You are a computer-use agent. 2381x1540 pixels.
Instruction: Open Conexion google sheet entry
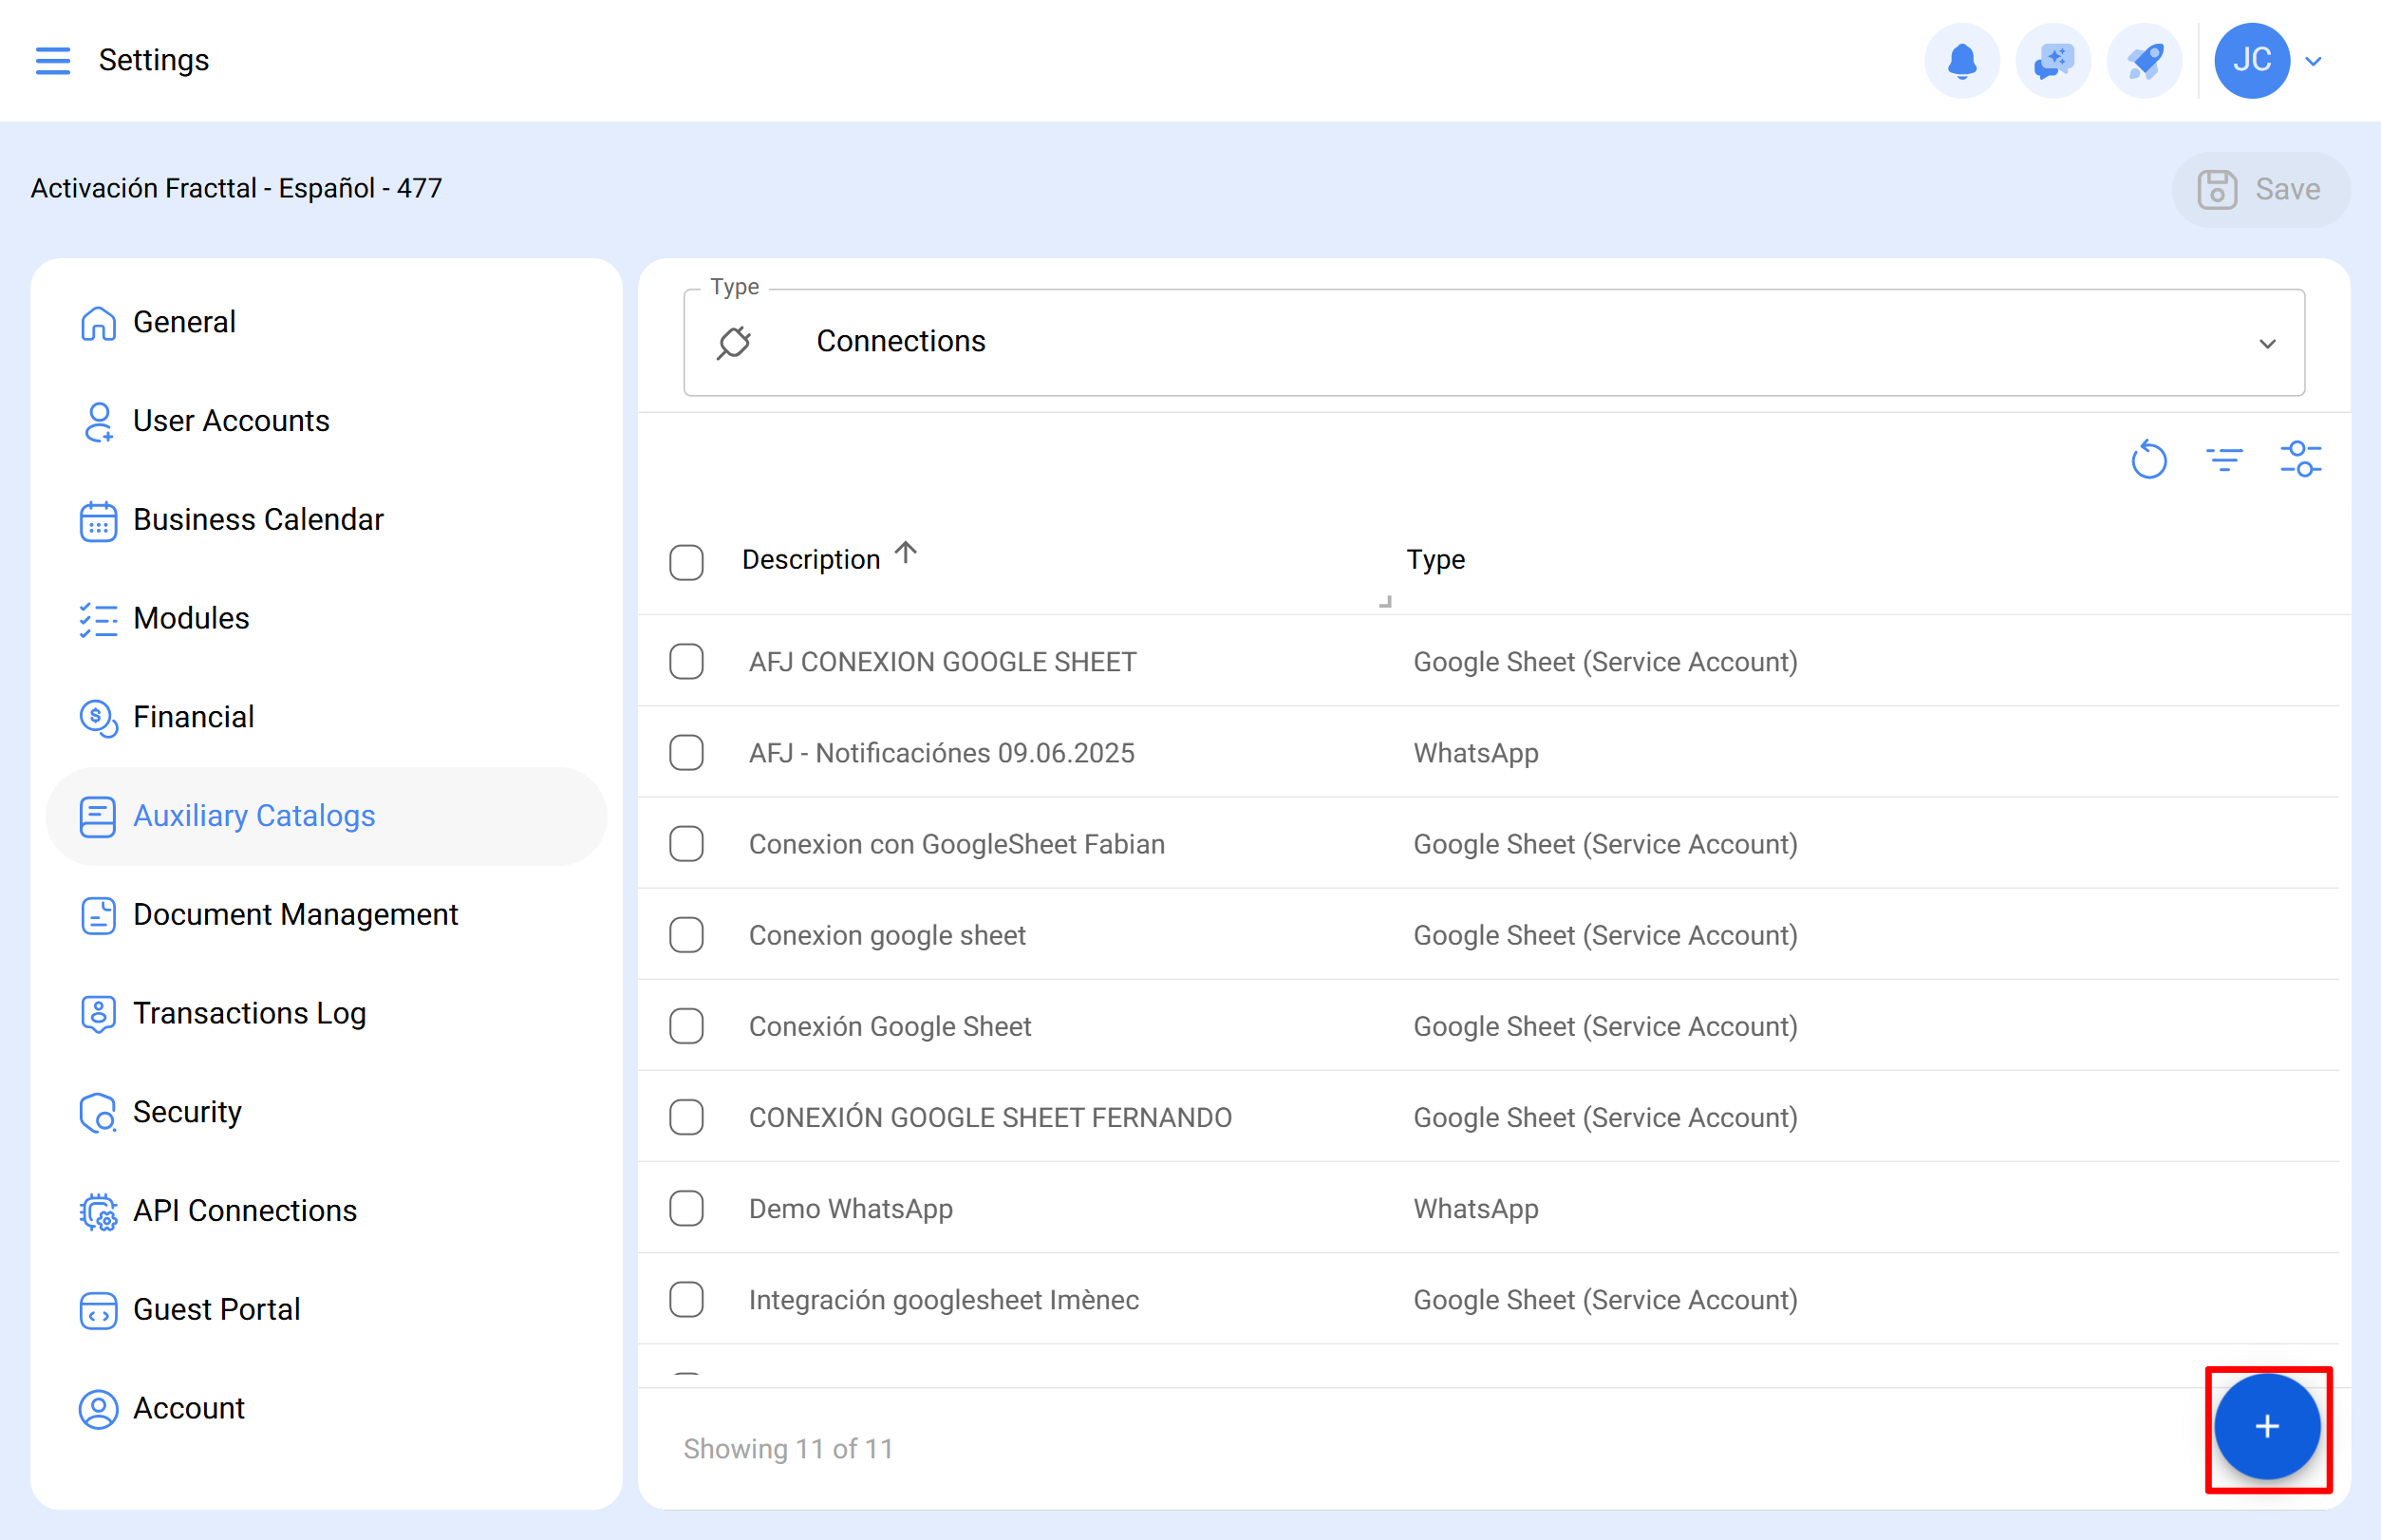tap(887, 935)
